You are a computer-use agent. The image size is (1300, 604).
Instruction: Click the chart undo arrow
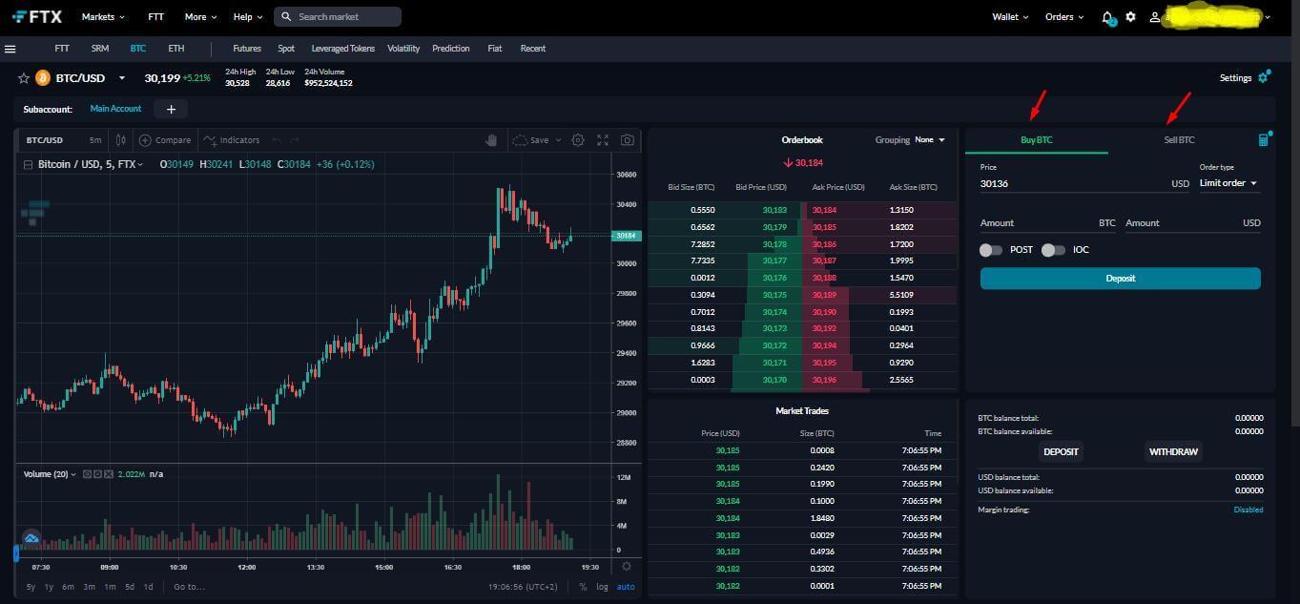tap(277, 140)
